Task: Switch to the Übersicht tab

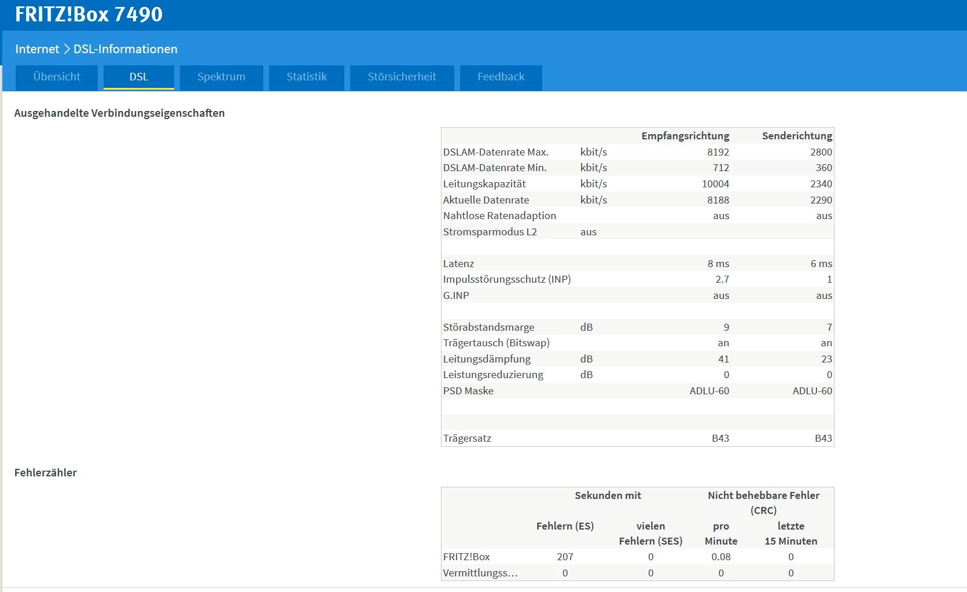Action: [x=57, y=77]
